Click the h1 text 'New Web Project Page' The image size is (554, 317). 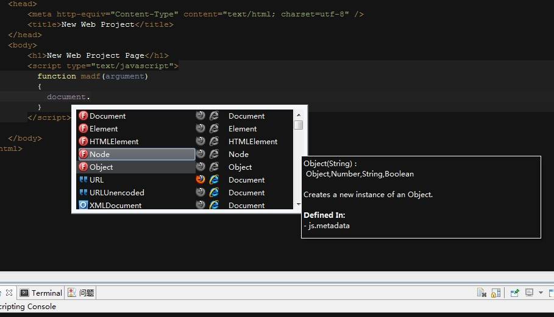96,55
